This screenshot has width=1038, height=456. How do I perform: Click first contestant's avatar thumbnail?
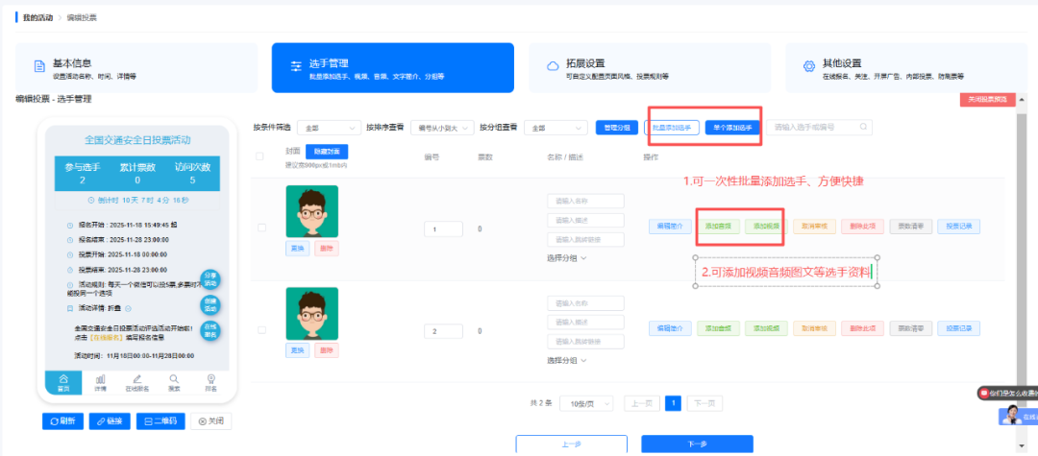pyautogui.click(x=311, y=211)
